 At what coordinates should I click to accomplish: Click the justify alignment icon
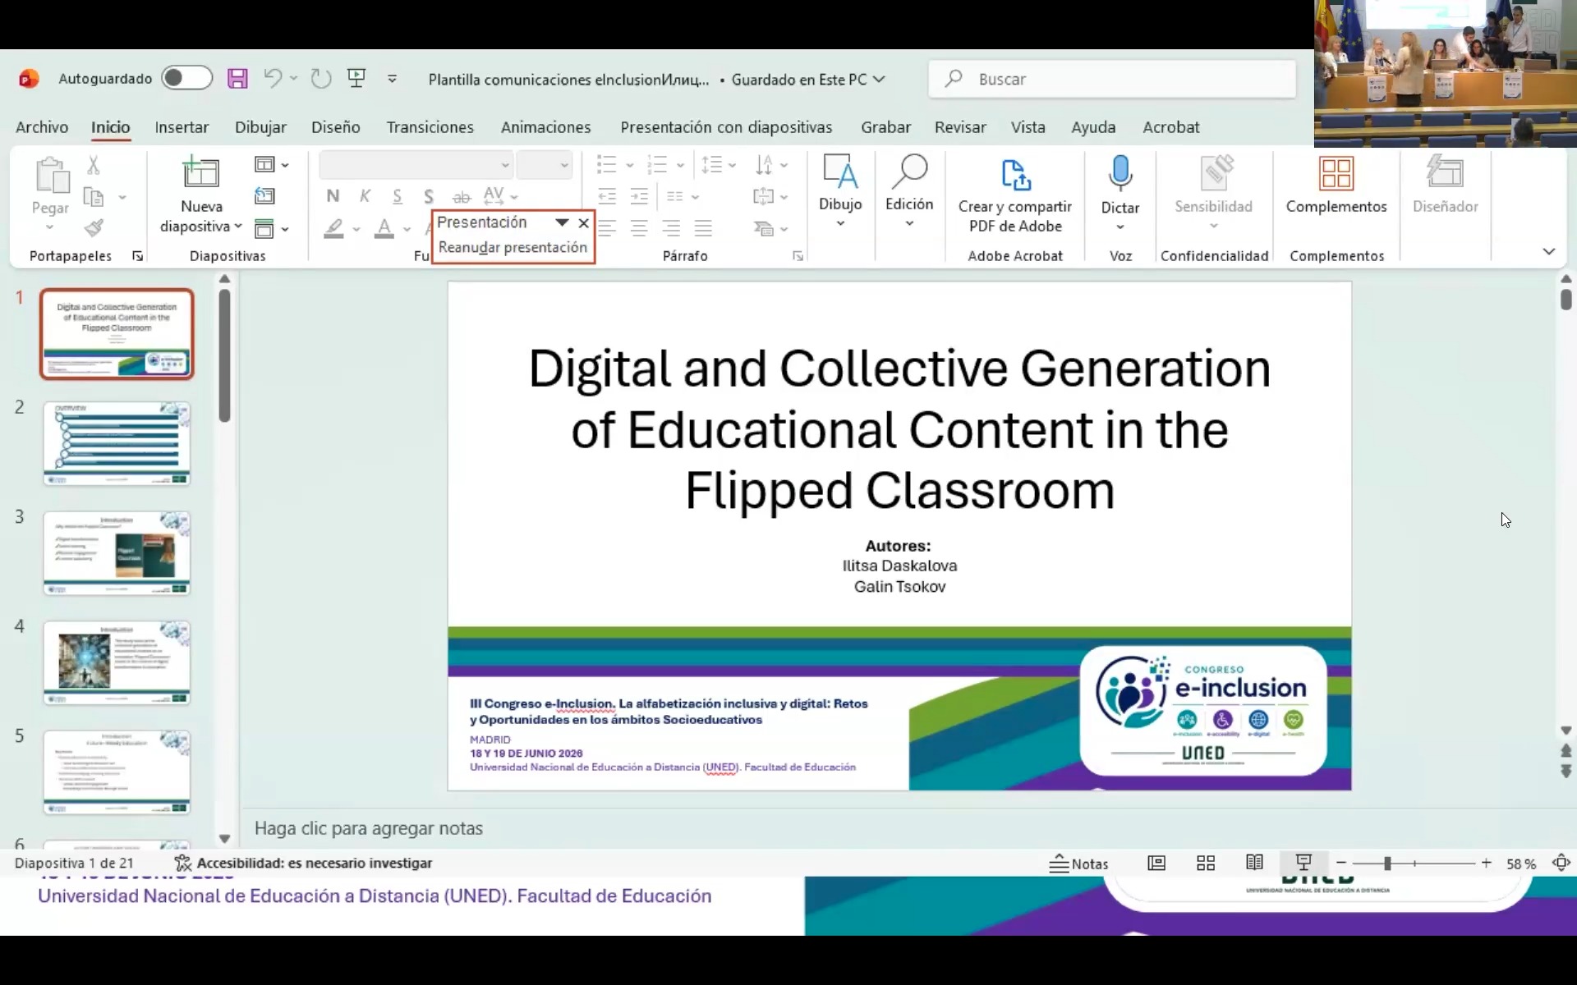click(x=703, y=228)
